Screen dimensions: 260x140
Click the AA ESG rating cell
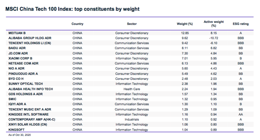241,114
